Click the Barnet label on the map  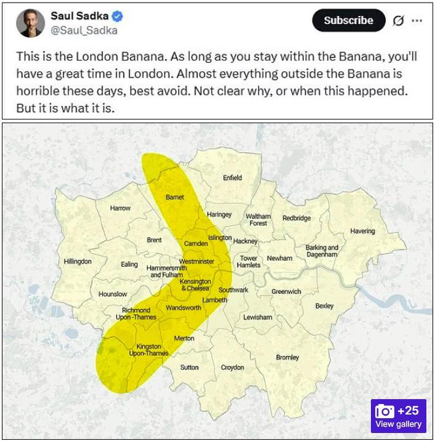pyautogui.click(x=175, y=197)
